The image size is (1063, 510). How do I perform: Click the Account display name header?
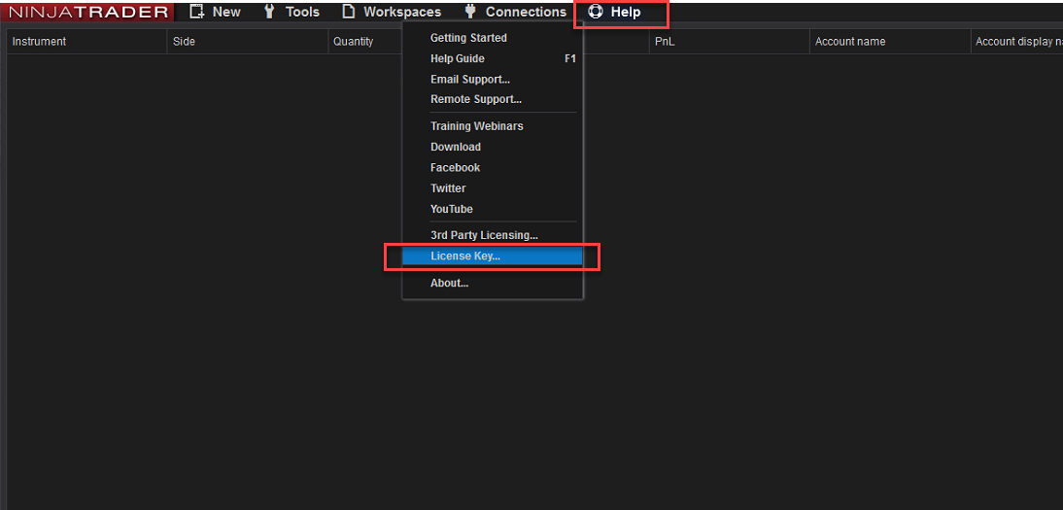(1017, 42)
